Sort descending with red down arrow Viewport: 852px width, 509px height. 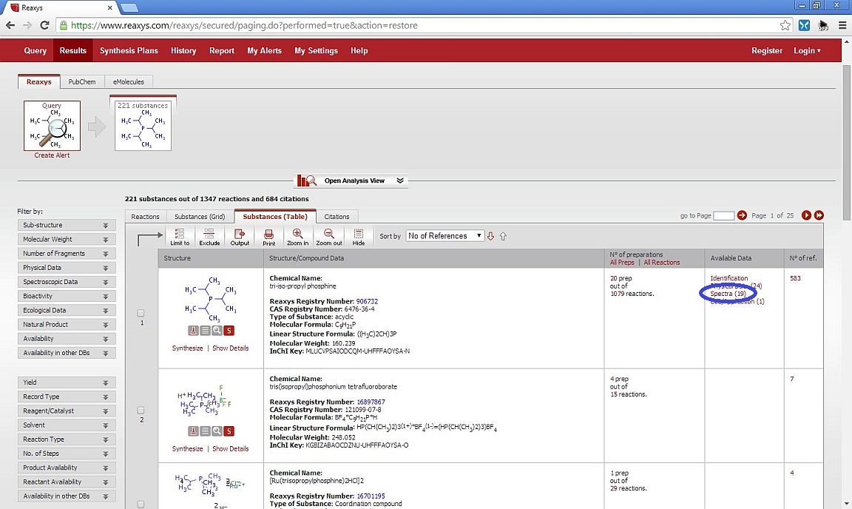(x=490, y=236)
